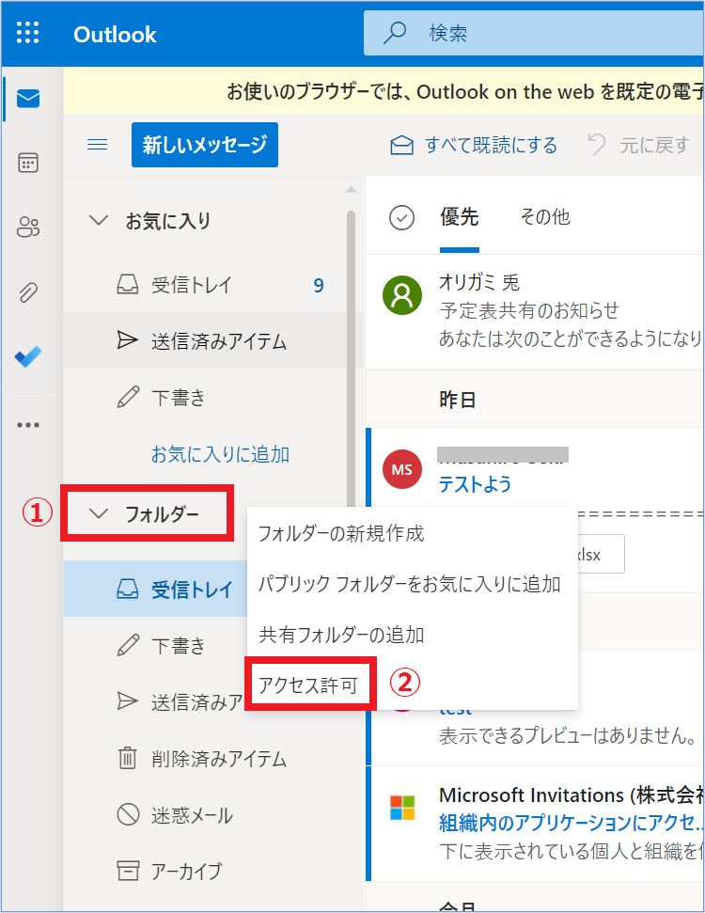Compose with the 新しいメッセージ button

(205, 145)
